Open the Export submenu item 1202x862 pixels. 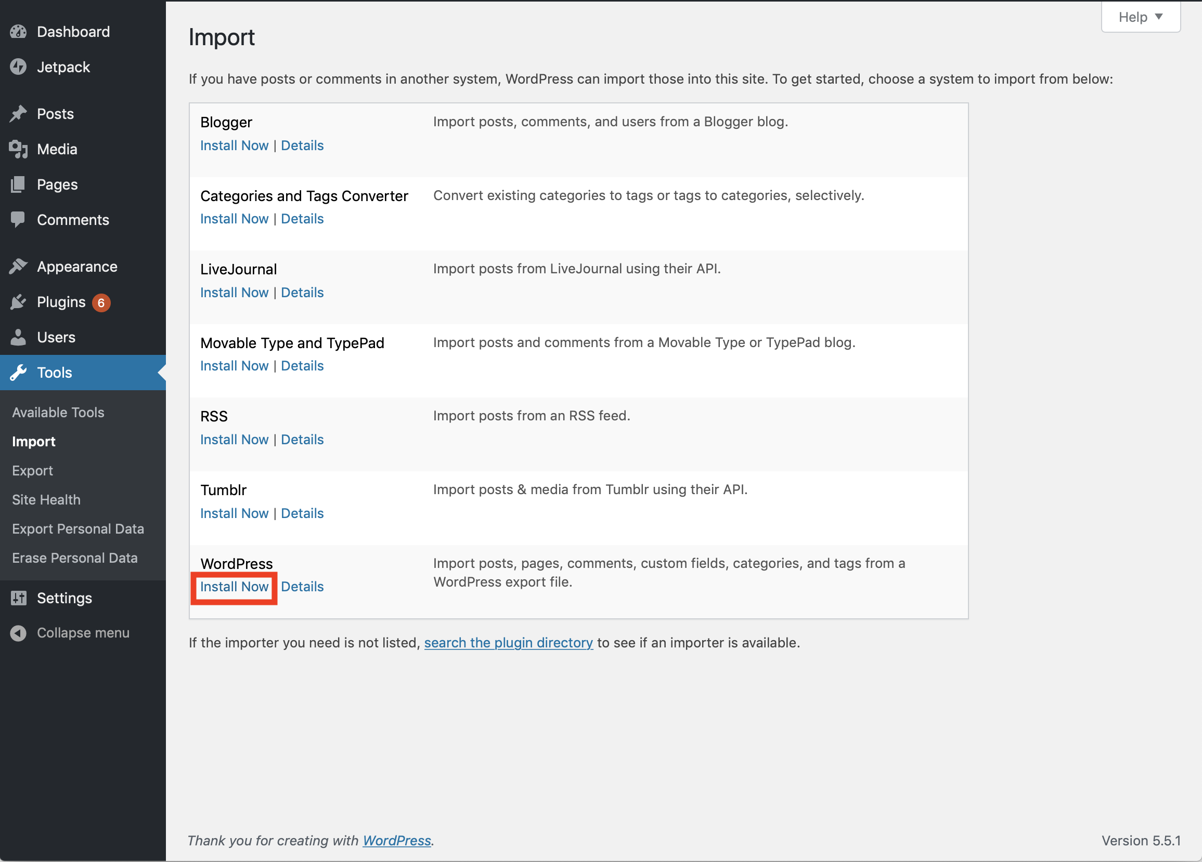32,471
